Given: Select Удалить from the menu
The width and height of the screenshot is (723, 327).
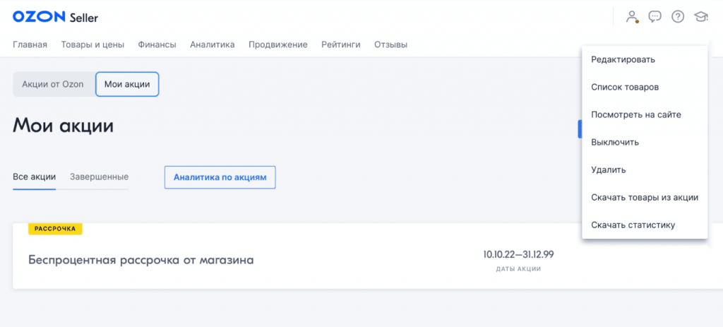Looking at the screenshot, I should [x=609, y=170].
